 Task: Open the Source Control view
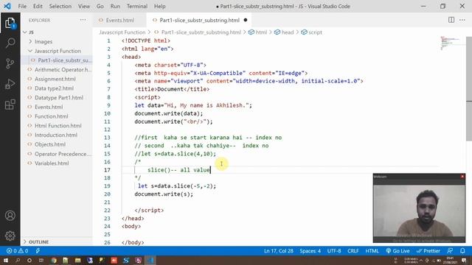[10, 63]
